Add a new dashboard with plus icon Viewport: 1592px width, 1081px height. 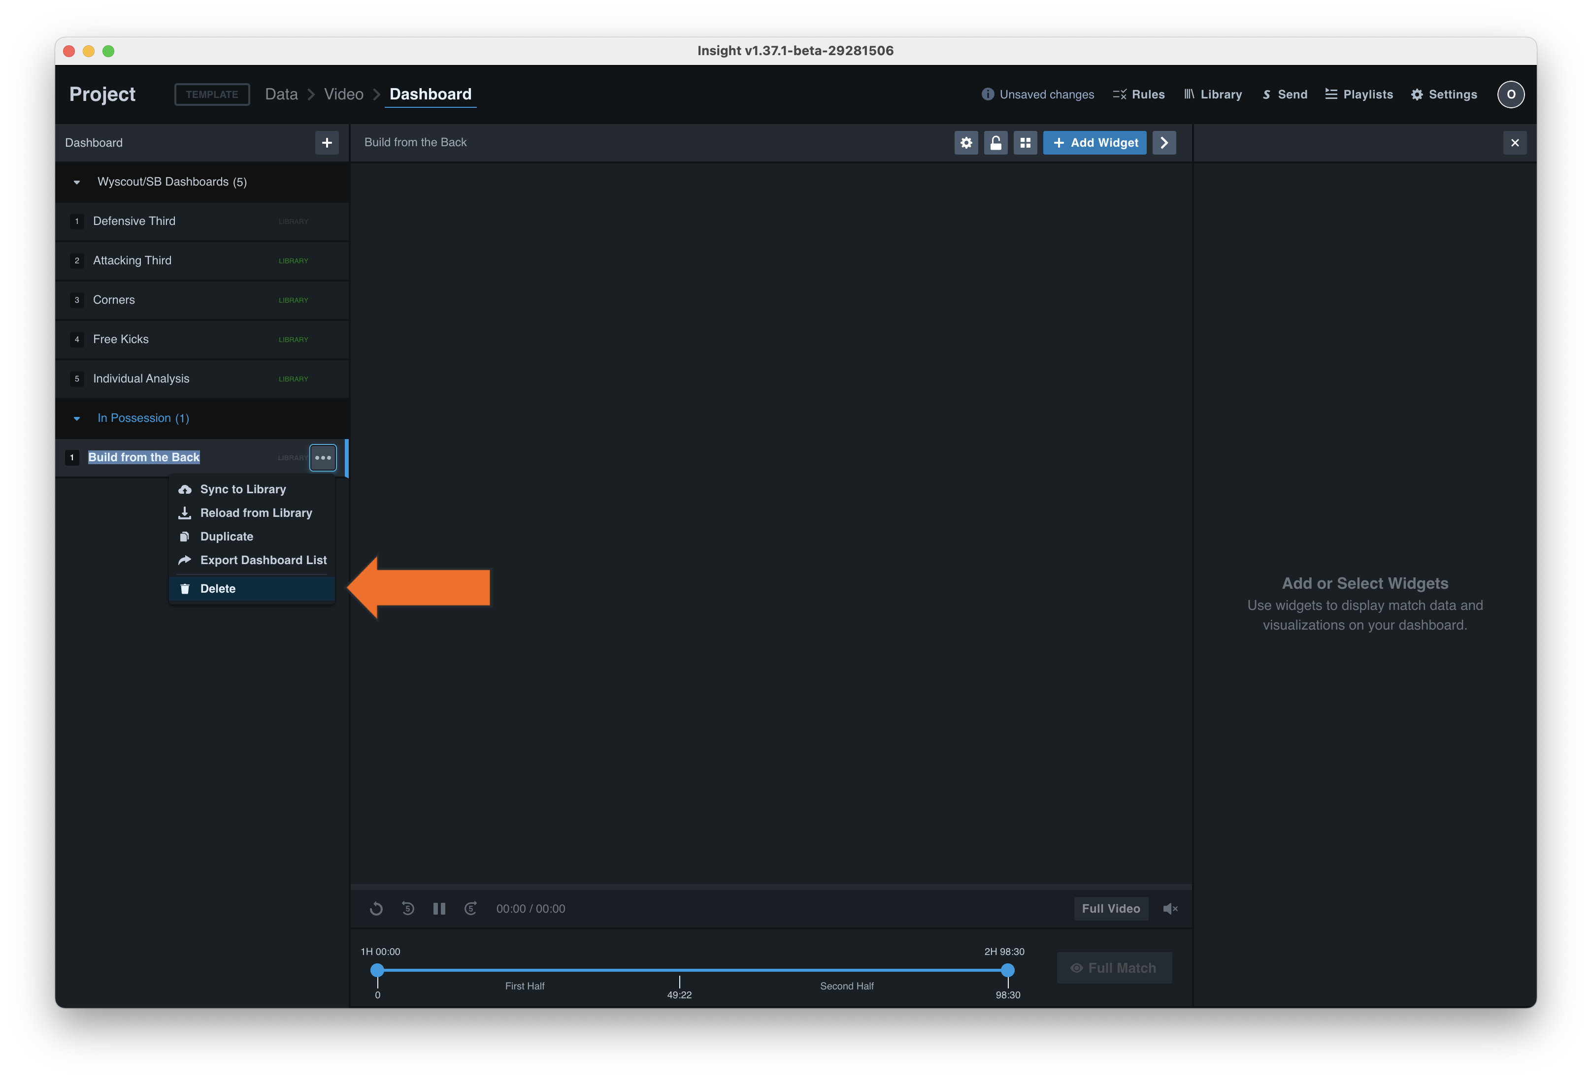tap(327, 142)
